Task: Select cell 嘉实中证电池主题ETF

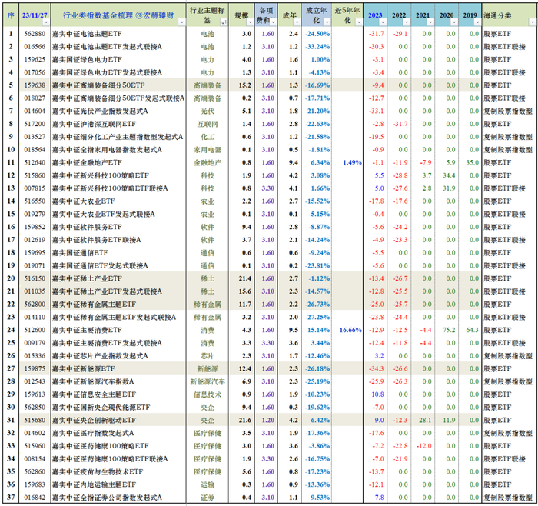Action: (87, 34)
